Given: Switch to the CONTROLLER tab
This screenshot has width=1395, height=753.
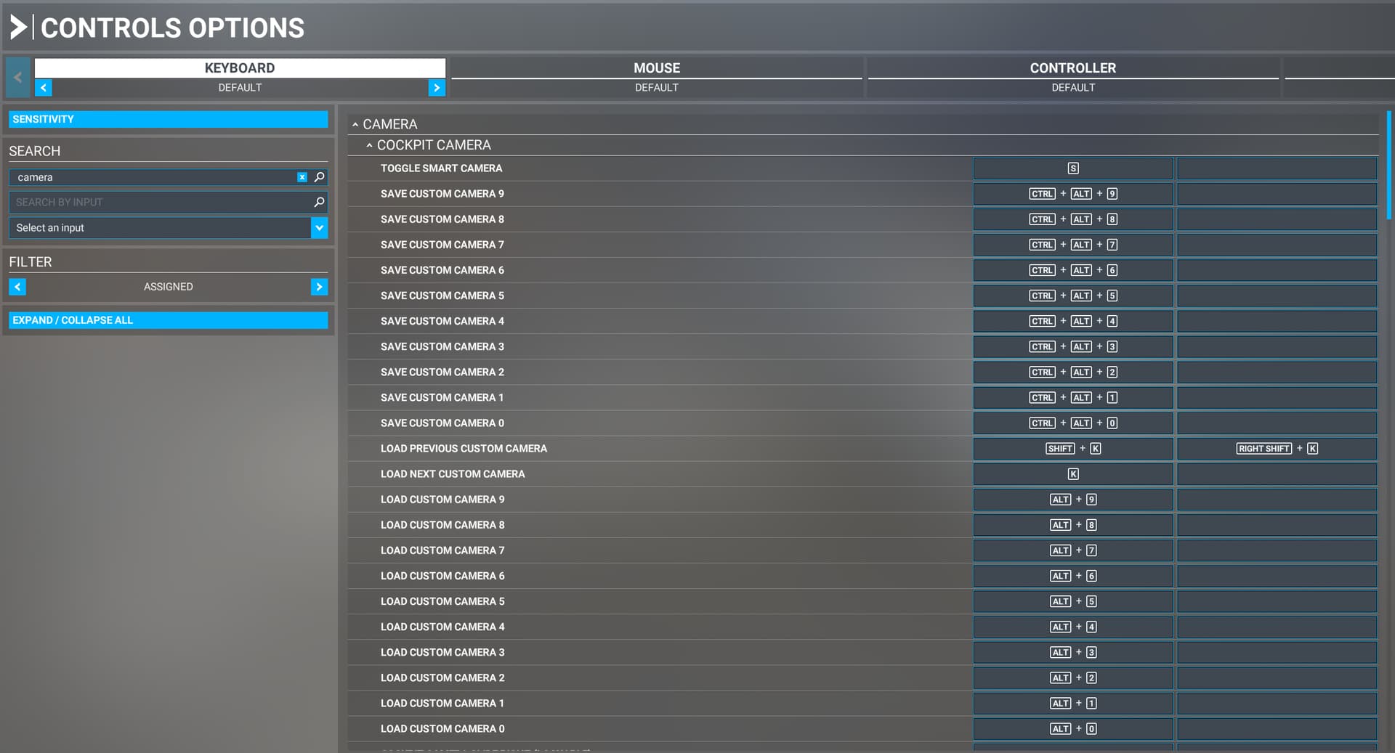Looking at the screenshot, I should [1073, 68].
